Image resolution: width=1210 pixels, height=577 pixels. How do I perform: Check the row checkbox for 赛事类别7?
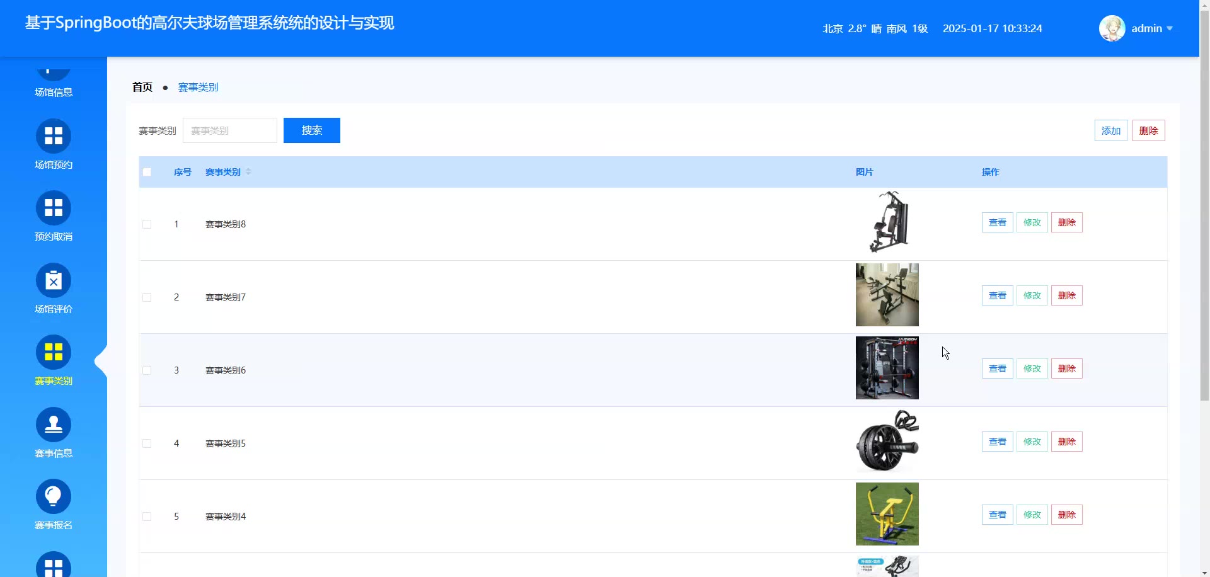[x=147, y=297]
